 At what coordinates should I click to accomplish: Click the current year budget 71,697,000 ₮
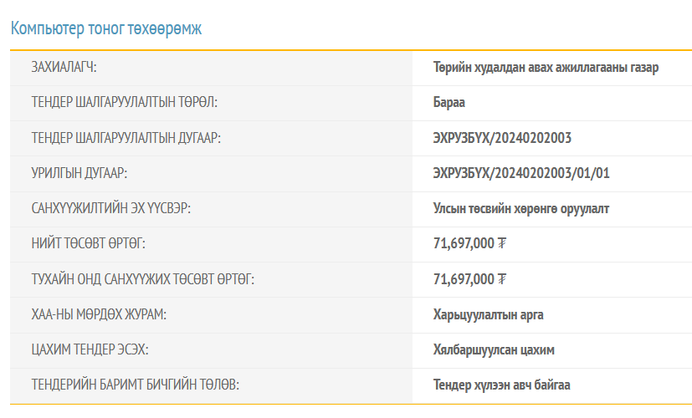click(470, 279)
